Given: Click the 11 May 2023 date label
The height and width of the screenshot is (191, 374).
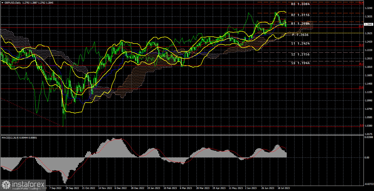Looking at the screenshot, I should click(236, 188).
